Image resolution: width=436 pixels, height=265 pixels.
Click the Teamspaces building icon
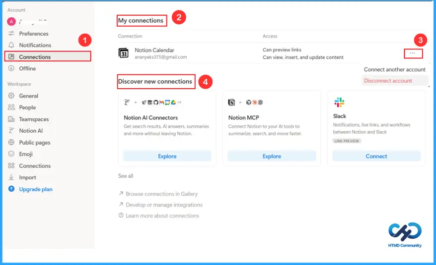tap(11, 119)
